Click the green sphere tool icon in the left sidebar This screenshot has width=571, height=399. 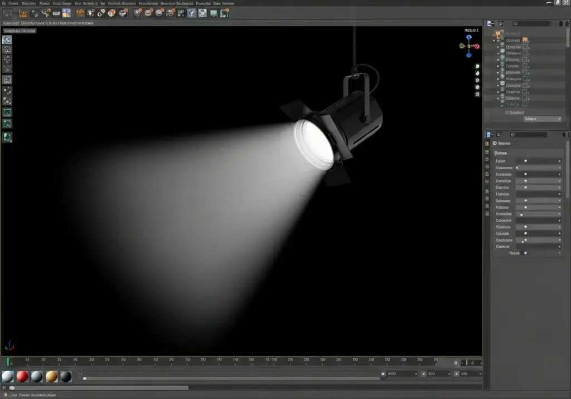tap(7, 137)
